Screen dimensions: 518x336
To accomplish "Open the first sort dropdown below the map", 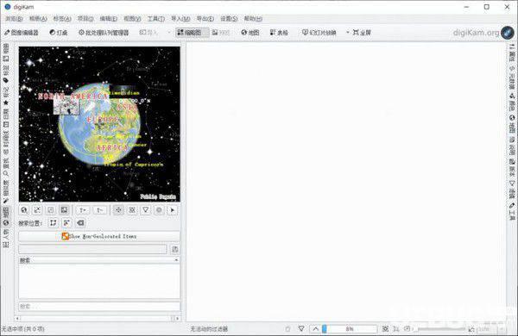I will [x=83, y=210].
